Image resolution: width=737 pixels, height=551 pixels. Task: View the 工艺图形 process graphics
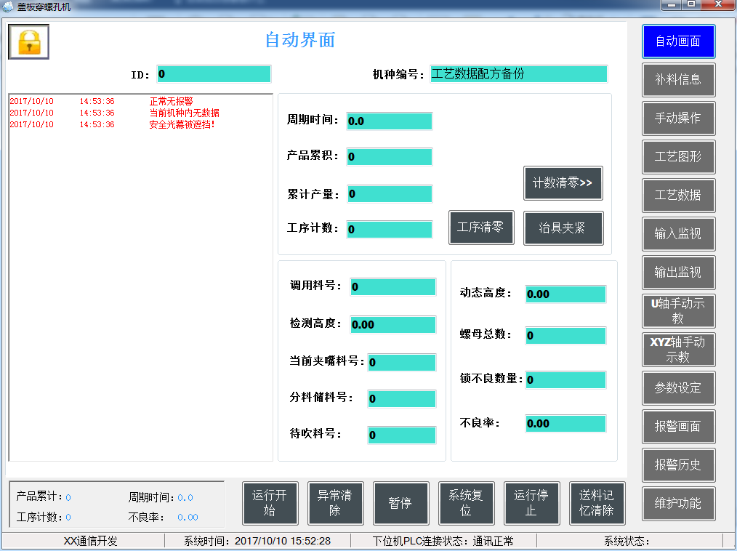coord(678,157)
